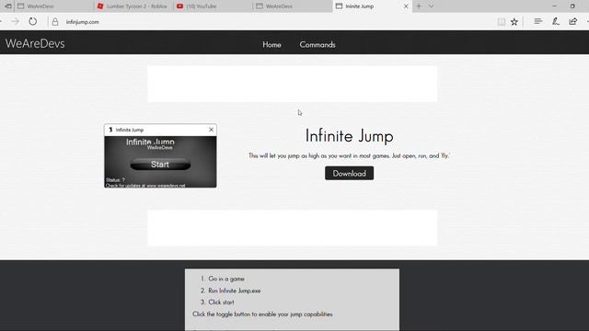Image resolution: width=589 pixels, height=331 pixels.
Task: Click the share icon in the browser toolbar
Action: 572,21
